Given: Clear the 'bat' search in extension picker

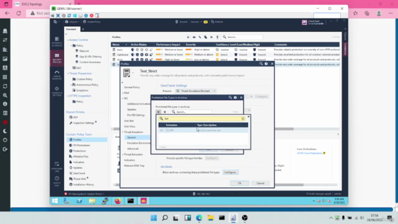Looking at the screenshot, I should 243,119.
